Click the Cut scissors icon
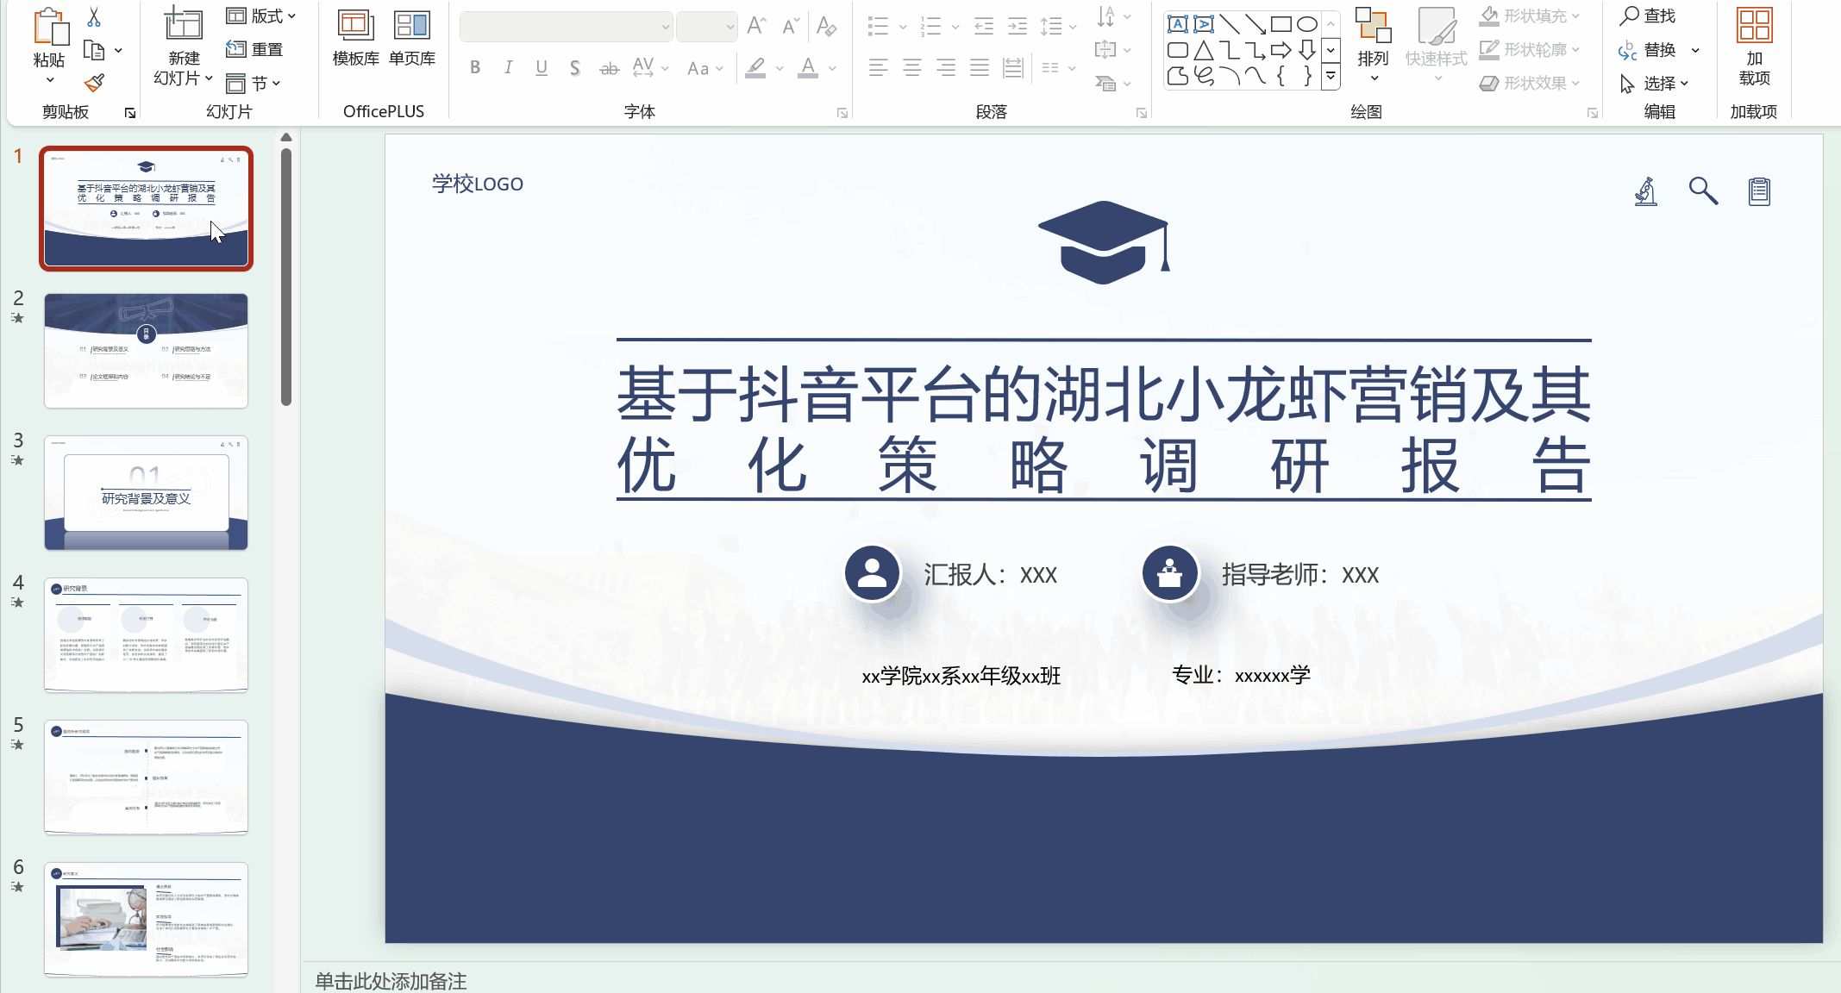The height and width of the screenshot is (993, 1841). coord(94,16)
